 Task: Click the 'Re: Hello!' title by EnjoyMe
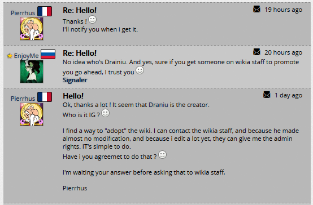[80, 53]
